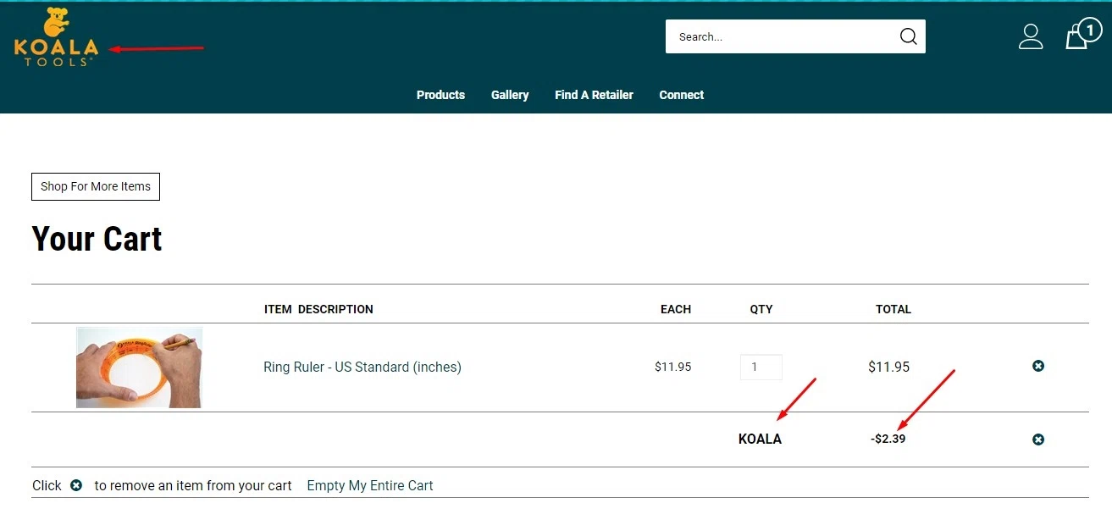Open Ring Ruler - US Standard product link
Image resolution: width=1112 pixels, height=514 pixels.
click(362, 368)
